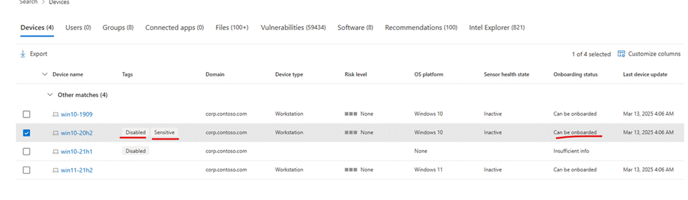This screenshot has height=200, width=688.
Task: Click the chevron beside the Device name header
Action: (45, 74)
